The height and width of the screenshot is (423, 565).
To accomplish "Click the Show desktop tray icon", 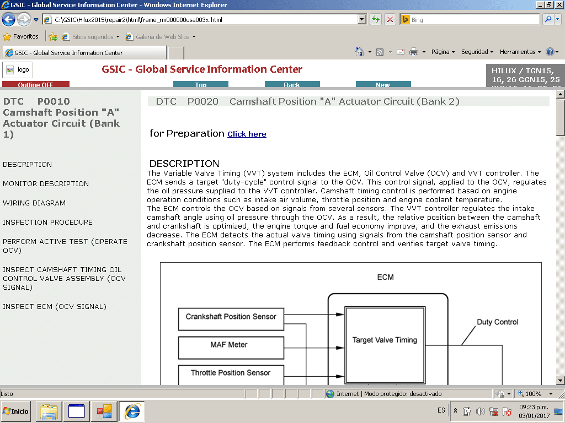I will (558, 411).
